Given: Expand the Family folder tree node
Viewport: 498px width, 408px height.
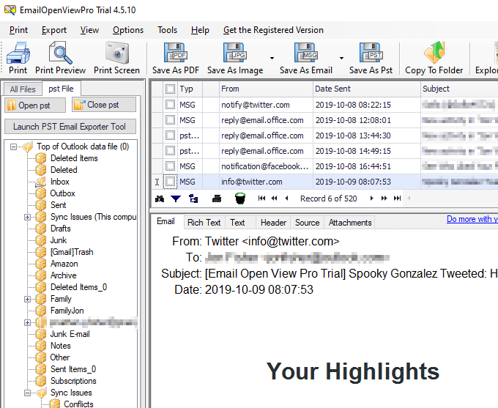Looking at the screenshot, I should [x=28, y=299].
